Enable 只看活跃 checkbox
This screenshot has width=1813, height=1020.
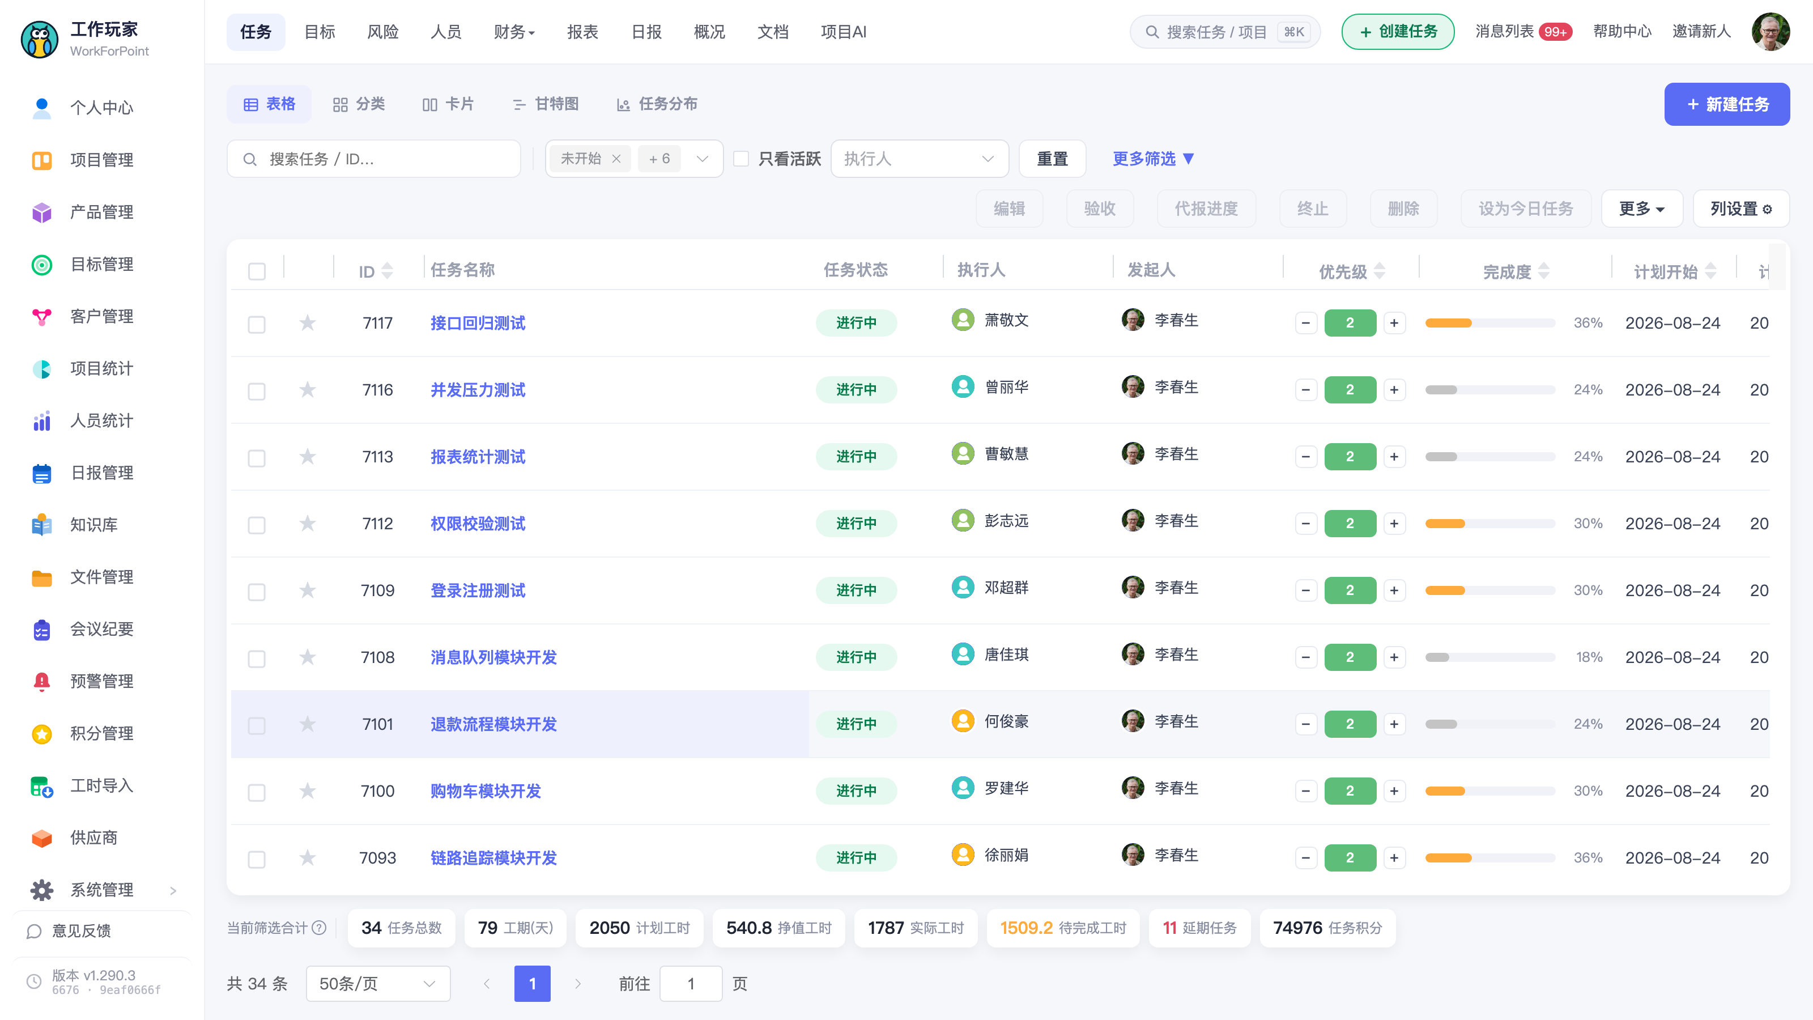tap(741, 159)
